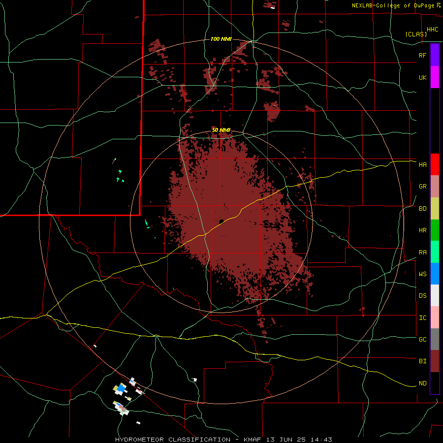
Task: Click the UK legend label
Action: click(422, 77)
